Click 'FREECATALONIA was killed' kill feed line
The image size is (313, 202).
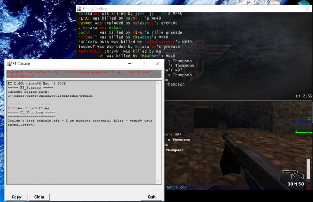click(x=135, y=42)
